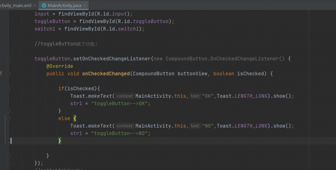Viewport: 336px width, 170px height.
Task: Click the isChecked parameter after boolean
Action: coord(250,74)
